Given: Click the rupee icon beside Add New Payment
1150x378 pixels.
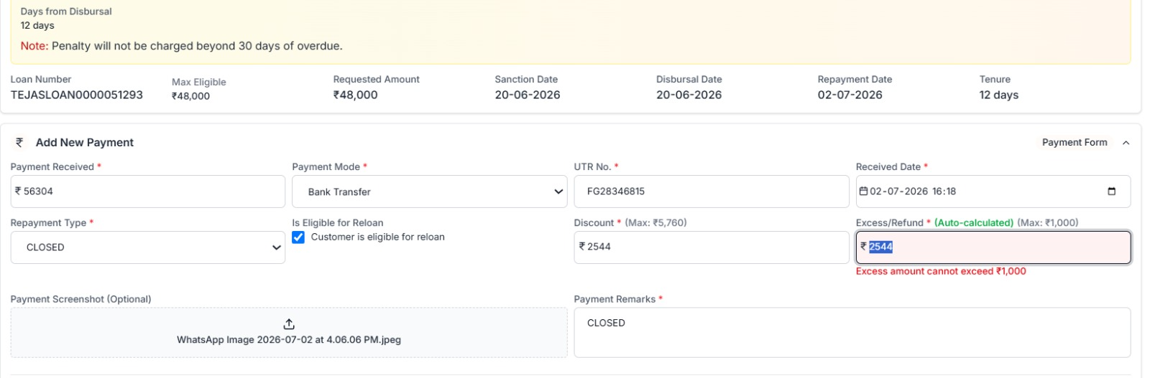Looking at the screenshot, I should [19, 142].
